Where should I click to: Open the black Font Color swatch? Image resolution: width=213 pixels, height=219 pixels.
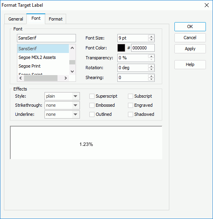[121, 48]
